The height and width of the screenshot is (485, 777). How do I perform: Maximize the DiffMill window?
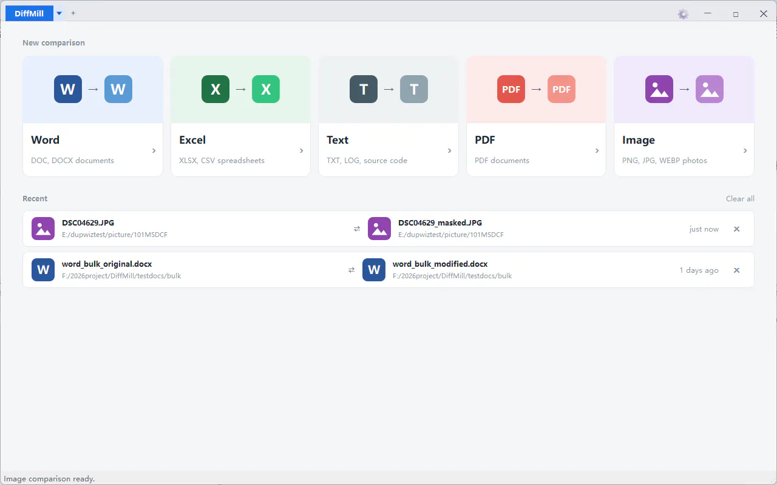tap(736, 14)
